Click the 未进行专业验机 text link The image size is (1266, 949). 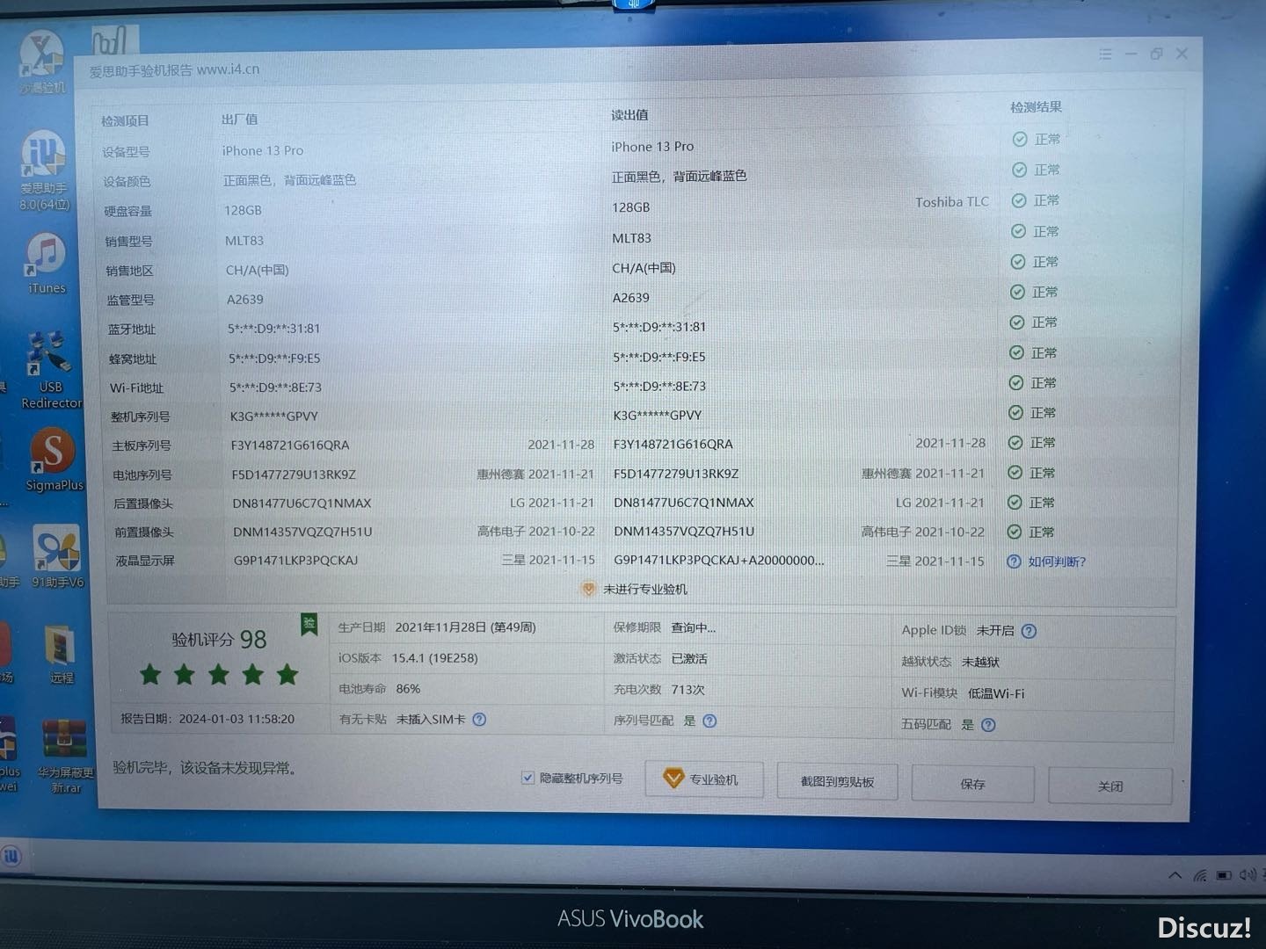coord(644,589)
